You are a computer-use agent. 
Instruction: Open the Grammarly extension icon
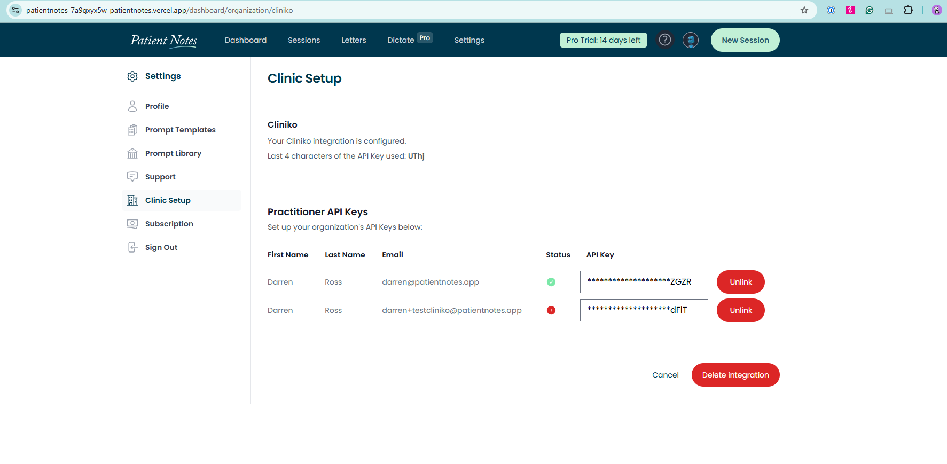click(x=870, y=10)
